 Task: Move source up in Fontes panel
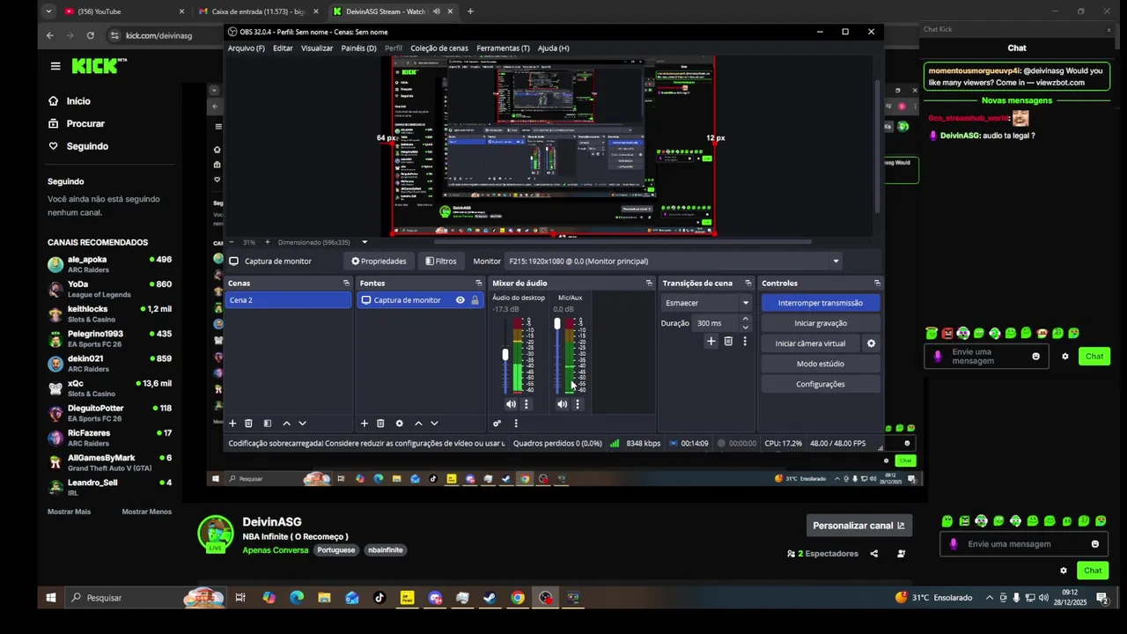pyautogui.click(x=418, y=424)
